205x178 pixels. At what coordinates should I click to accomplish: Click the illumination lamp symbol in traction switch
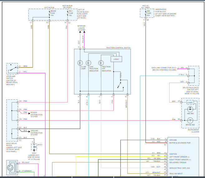point(80,62)
